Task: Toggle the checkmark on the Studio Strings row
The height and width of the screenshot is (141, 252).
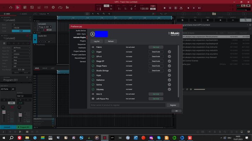Action: (x=169, y=70)
